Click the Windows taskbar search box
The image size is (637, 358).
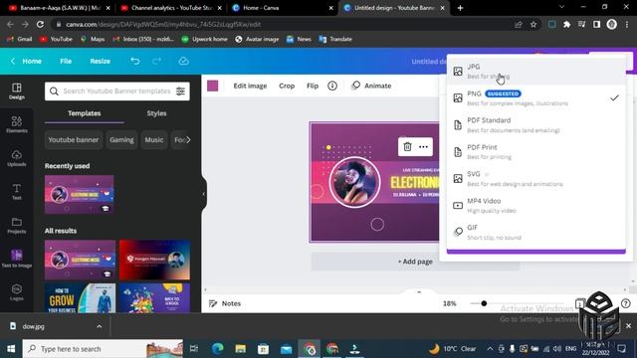tap(103, 349)
